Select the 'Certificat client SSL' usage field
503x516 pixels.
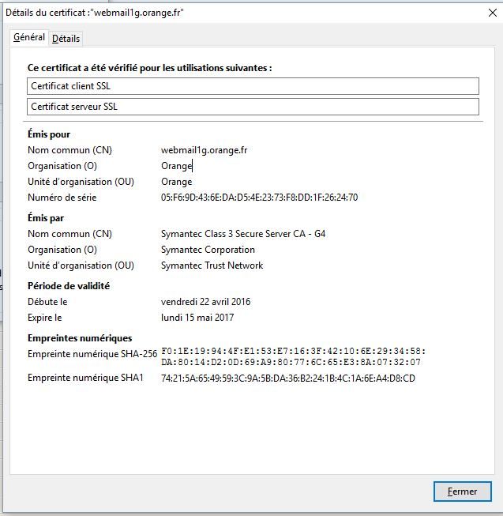point(253,86)
